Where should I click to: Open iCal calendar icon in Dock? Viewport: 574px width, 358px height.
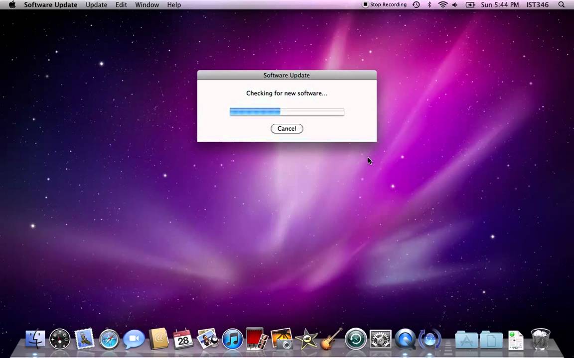(x=183, y=339)
